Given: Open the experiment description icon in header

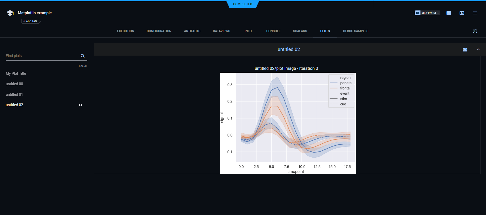Looking at the screenshot, I should pyautogui.click(x=449, y=13).
